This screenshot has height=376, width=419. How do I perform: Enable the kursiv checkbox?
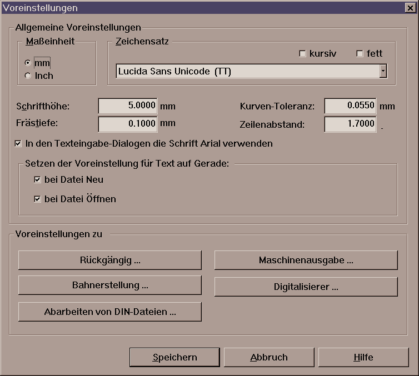pyautogui.click(x=303, y=54)
